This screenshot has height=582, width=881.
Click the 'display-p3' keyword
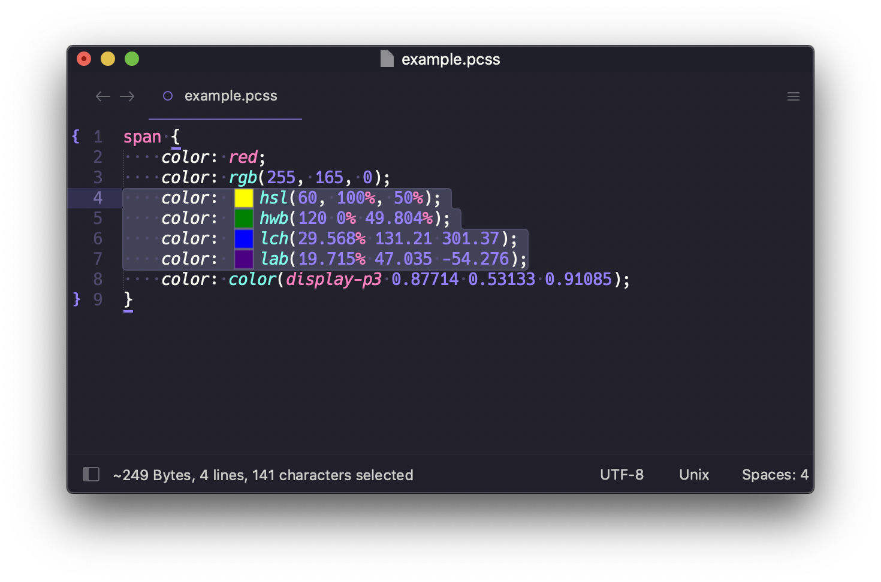(x=334, y=280)
